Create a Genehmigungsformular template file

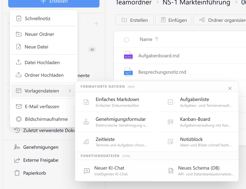tap(115, 122)
